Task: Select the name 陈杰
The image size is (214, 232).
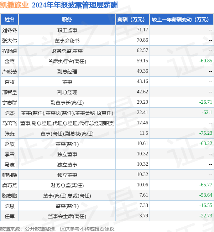Action: (x=10, y=113)
